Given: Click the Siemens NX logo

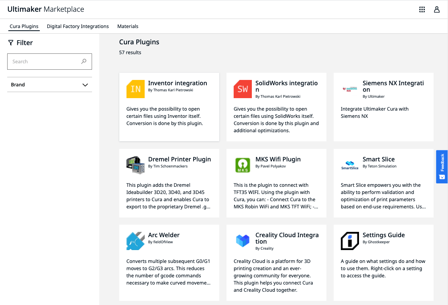Looking at the screenshot, I should pos(350,89).
